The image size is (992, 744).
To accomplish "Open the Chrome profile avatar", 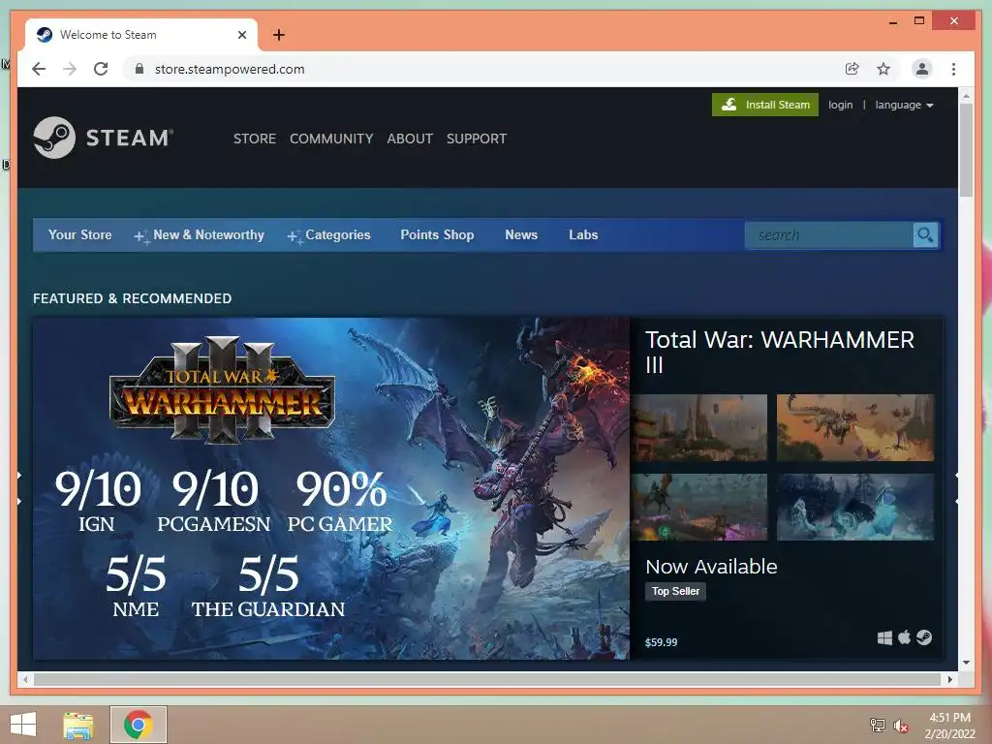I will point(922,69).
